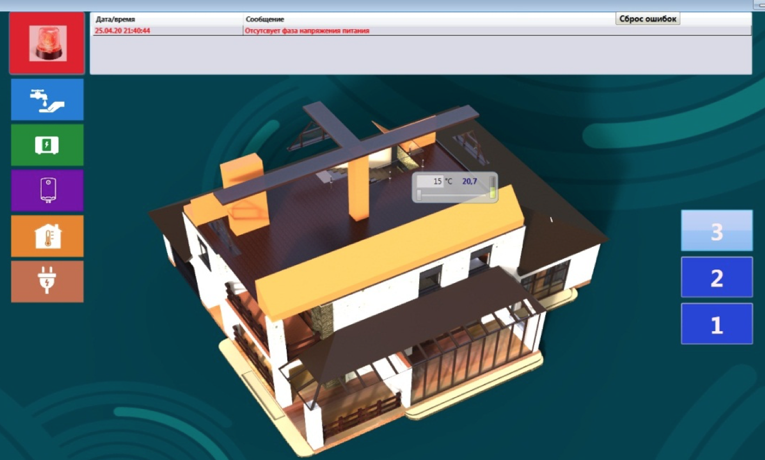Open the green electrical generator section
The width and height of the screenshot is (765, 460).
47,145
